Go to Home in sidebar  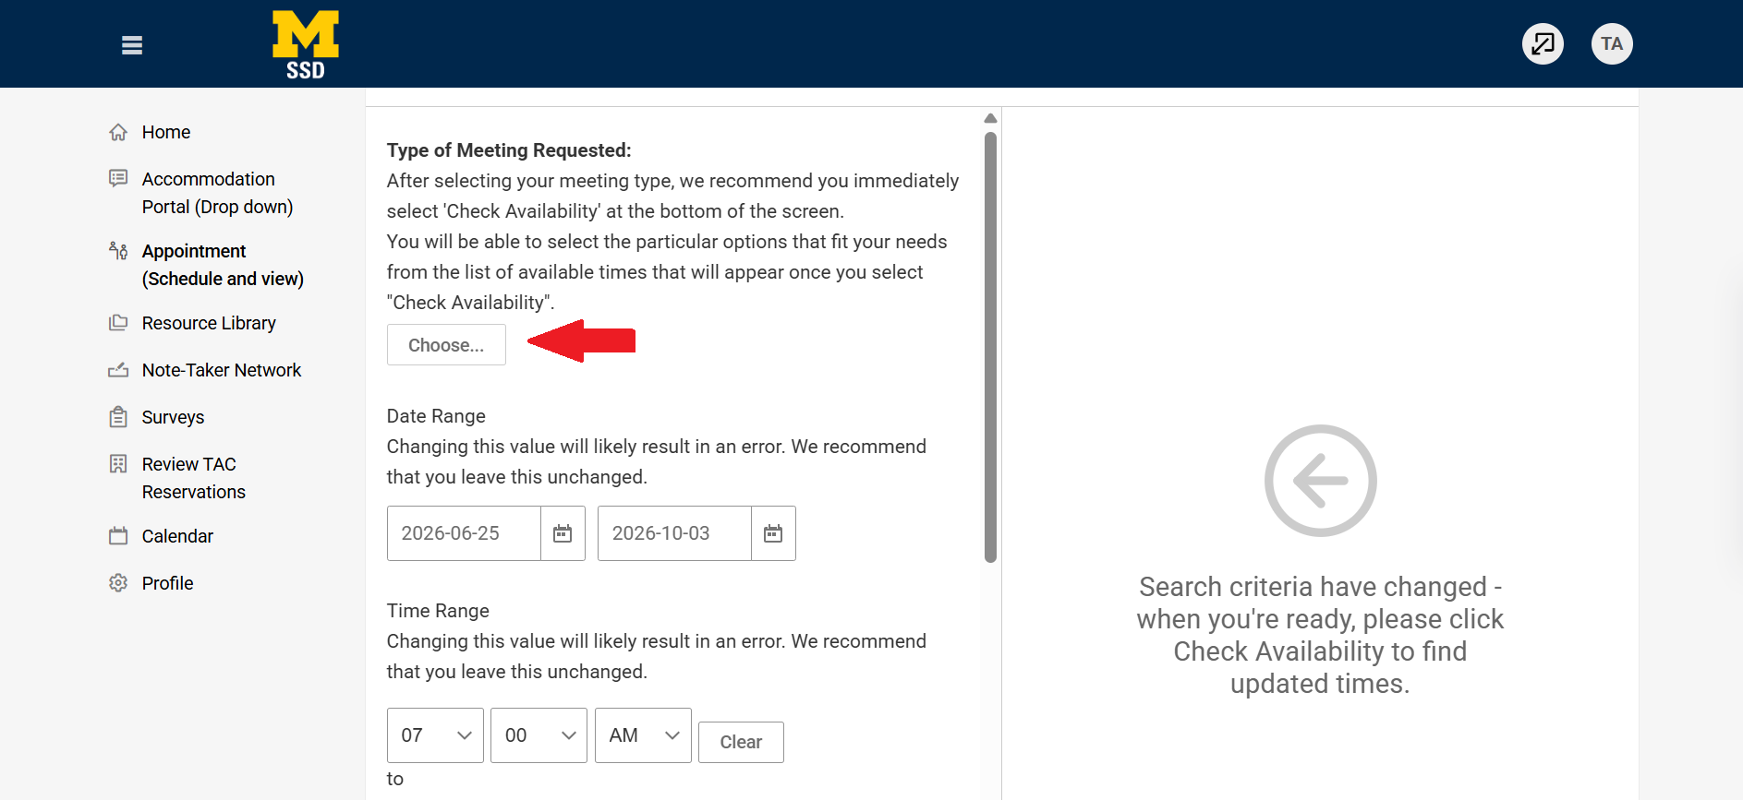pos(166,132)
